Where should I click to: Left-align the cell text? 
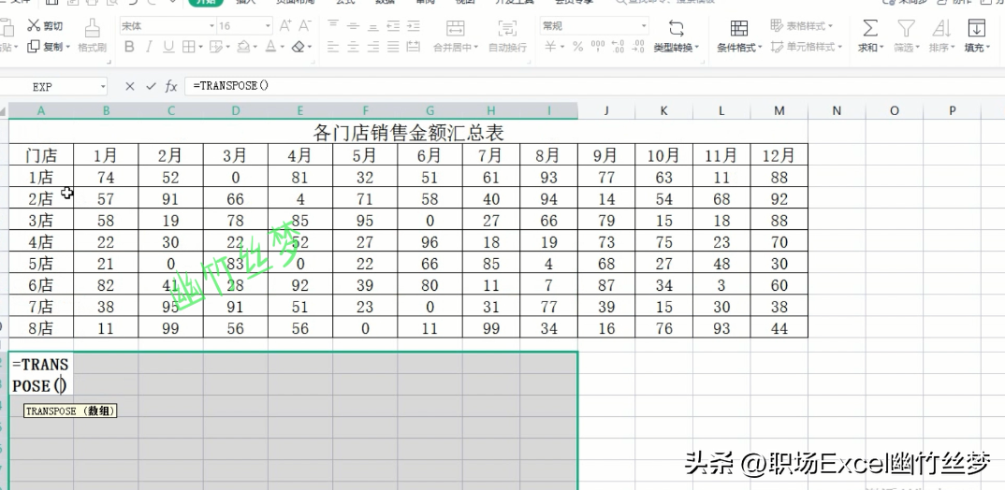[x=332, y=47]
